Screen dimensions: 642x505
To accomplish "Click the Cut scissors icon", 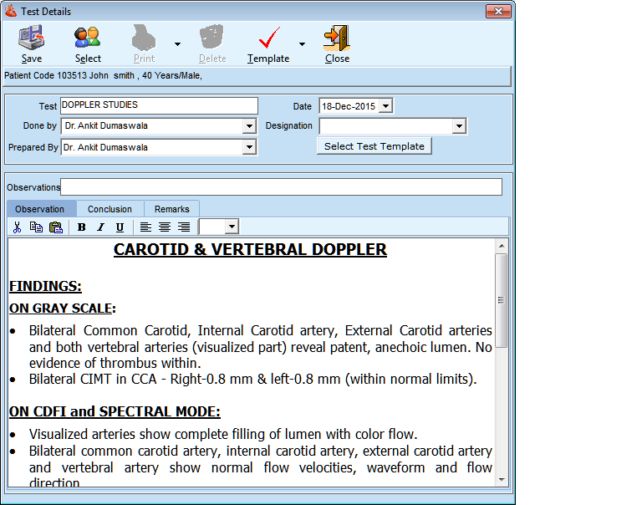I will [18, 227].
